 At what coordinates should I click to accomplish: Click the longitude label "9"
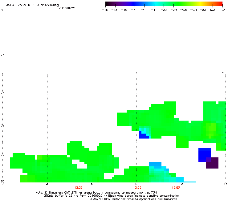pyautogui.click(x=136, y=184)
